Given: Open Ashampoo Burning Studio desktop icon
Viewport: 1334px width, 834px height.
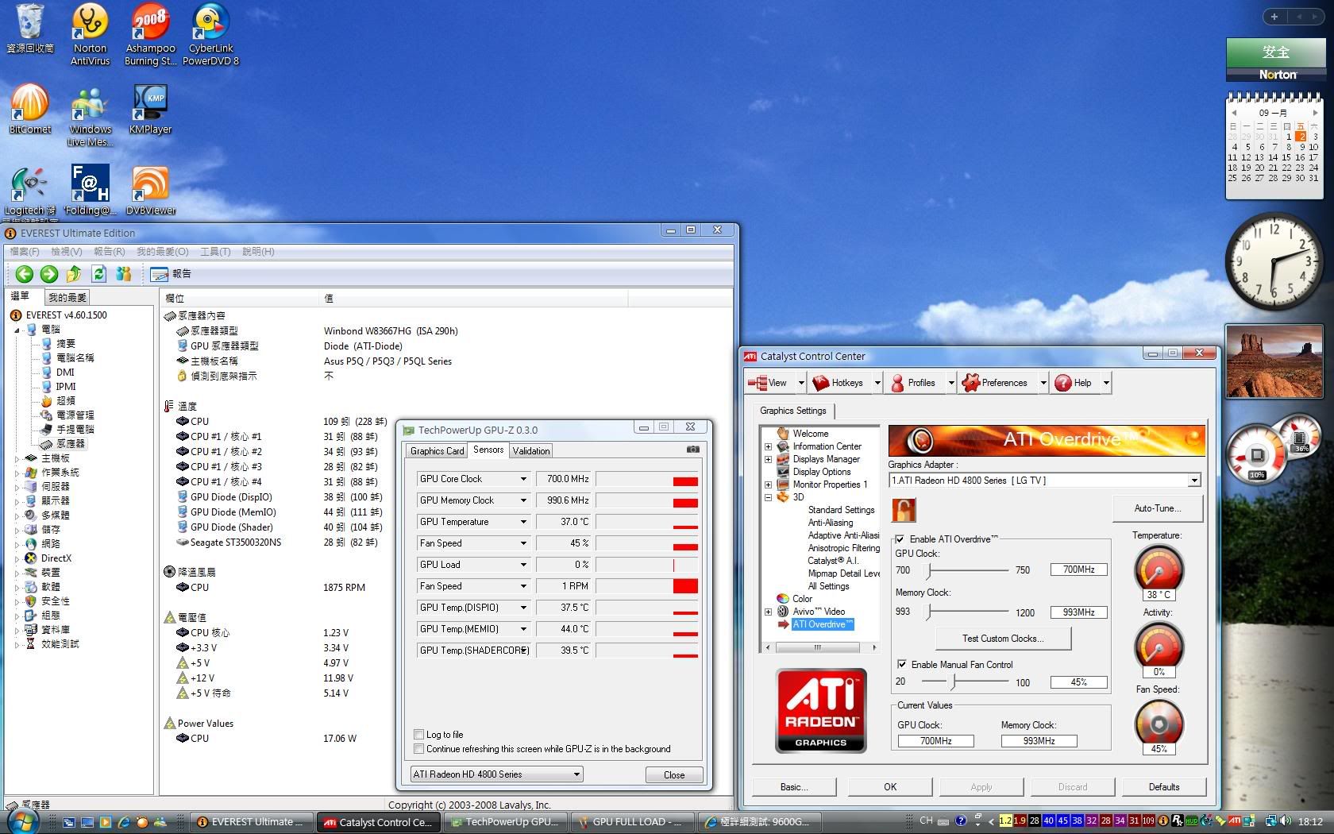Looking at the screenshot, I should (x=150, y=33).
